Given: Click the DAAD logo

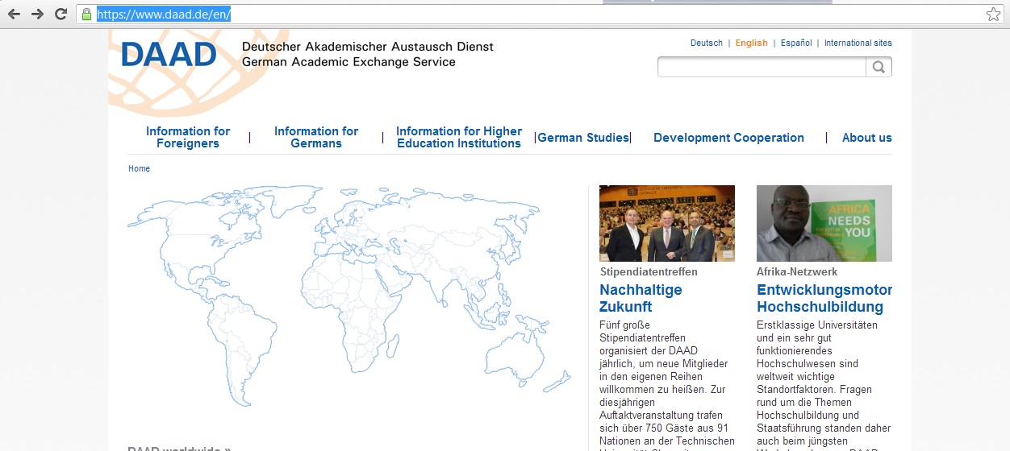Looking at the screenshot, I should pyautogui.click(x=169, y=54).
